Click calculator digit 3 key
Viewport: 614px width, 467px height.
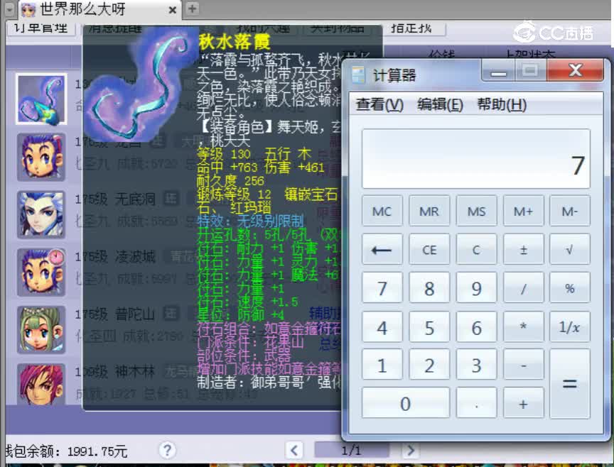tap(476, 365)
